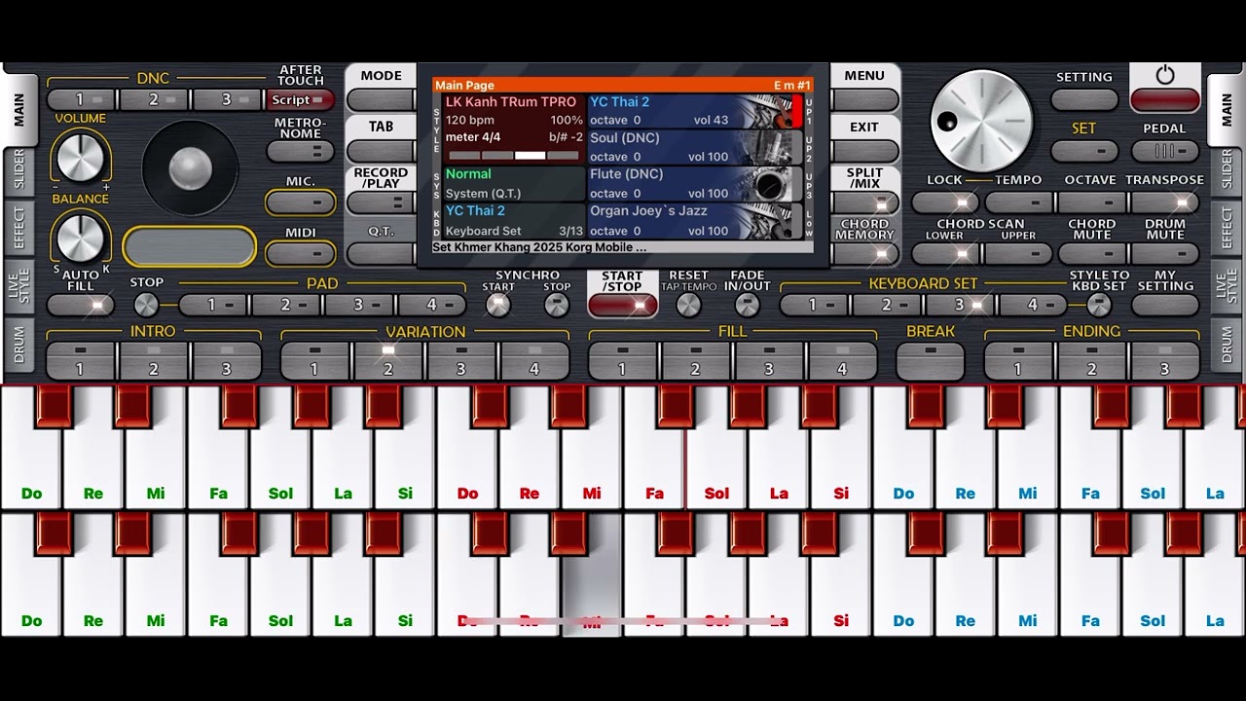Toggle the METRONOME button
This screenshot has height=701, width=1246.
click(301, 151)
